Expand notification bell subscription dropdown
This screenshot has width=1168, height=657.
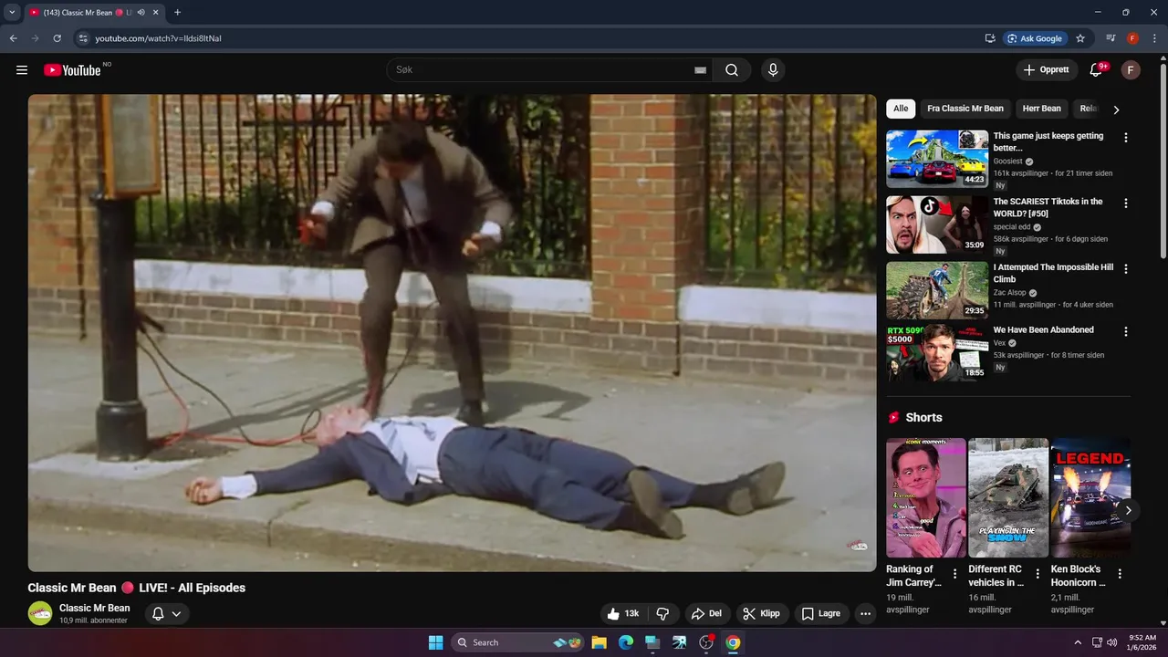167,614
